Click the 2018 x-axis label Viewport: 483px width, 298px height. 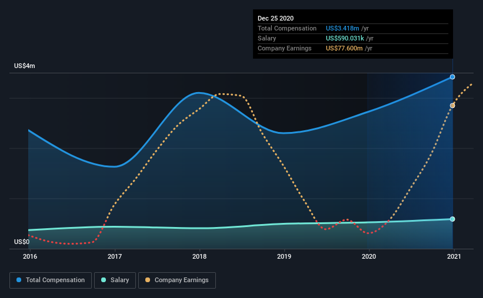tap(199, 256)
